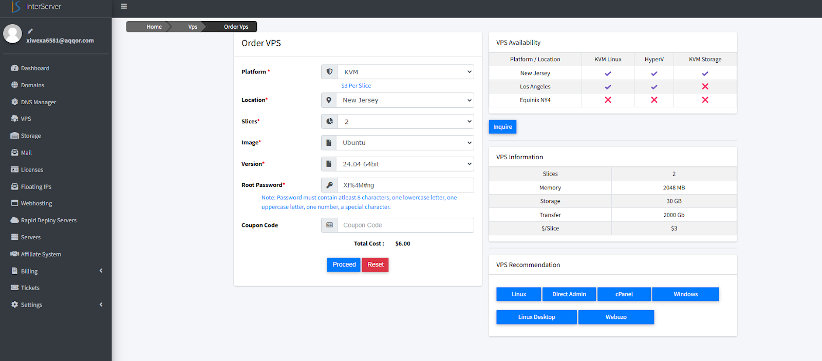Click card icon beside Coupon Code
The image size is (822, 361).
click(329, 225)
